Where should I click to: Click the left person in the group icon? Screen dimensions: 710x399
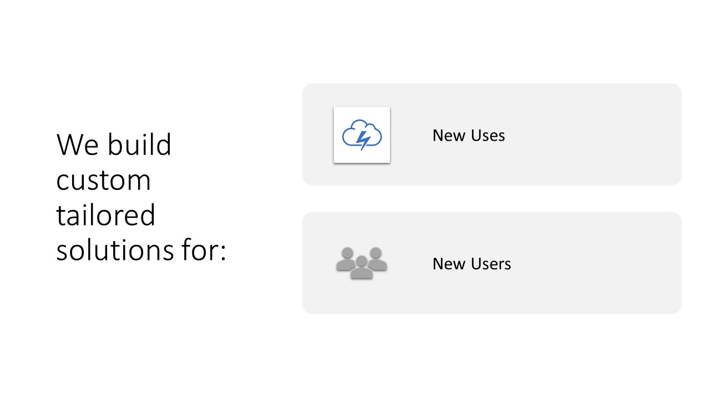tap(347, 259)
